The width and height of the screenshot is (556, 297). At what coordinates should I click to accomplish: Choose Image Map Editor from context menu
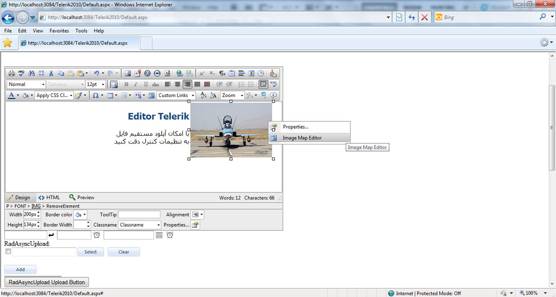pyautogui.click(x=309, y=138)
